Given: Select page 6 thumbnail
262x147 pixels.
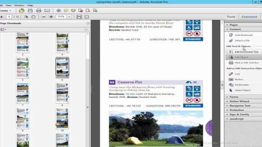Looking at the screenshot, I should pyautogui.click(x=62, y=67).
